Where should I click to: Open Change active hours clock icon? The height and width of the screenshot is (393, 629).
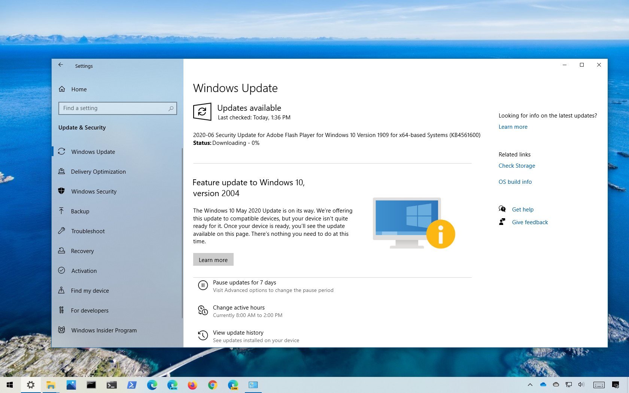203,311
